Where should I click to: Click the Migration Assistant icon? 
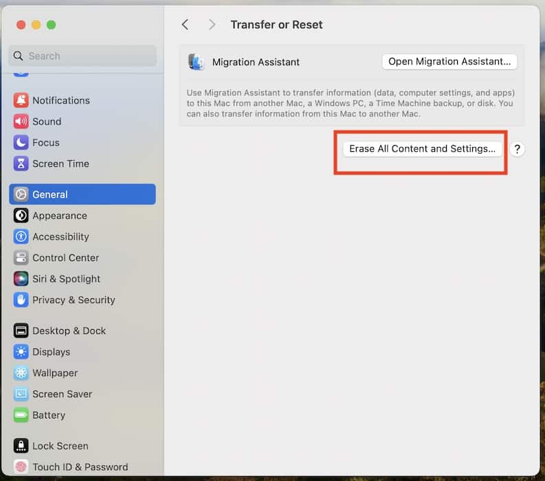point(197,63)
